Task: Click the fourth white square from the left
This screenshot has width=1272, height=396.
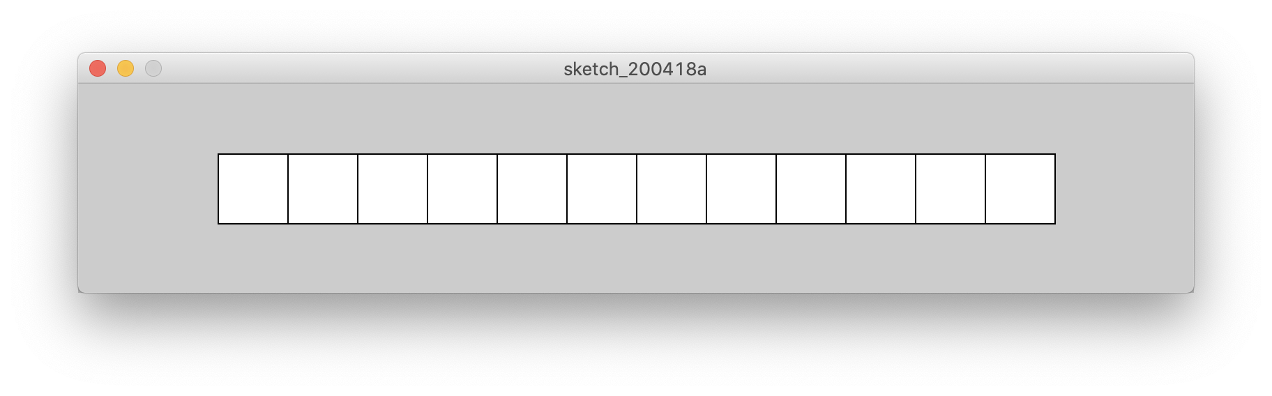Action: click(x=462, y=189)
